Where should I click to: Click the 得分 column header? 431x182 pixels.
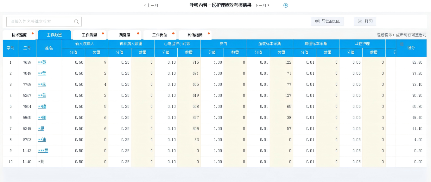click(411, 48)
